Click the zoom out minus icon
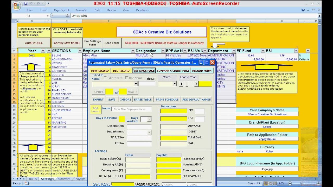This screenshot has height=187, width=333. pyautogui.click(x=290, y=183)
